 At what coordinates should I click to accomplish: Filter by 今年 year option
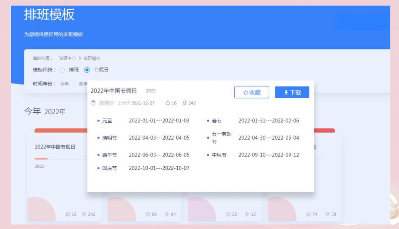[64, 83]
